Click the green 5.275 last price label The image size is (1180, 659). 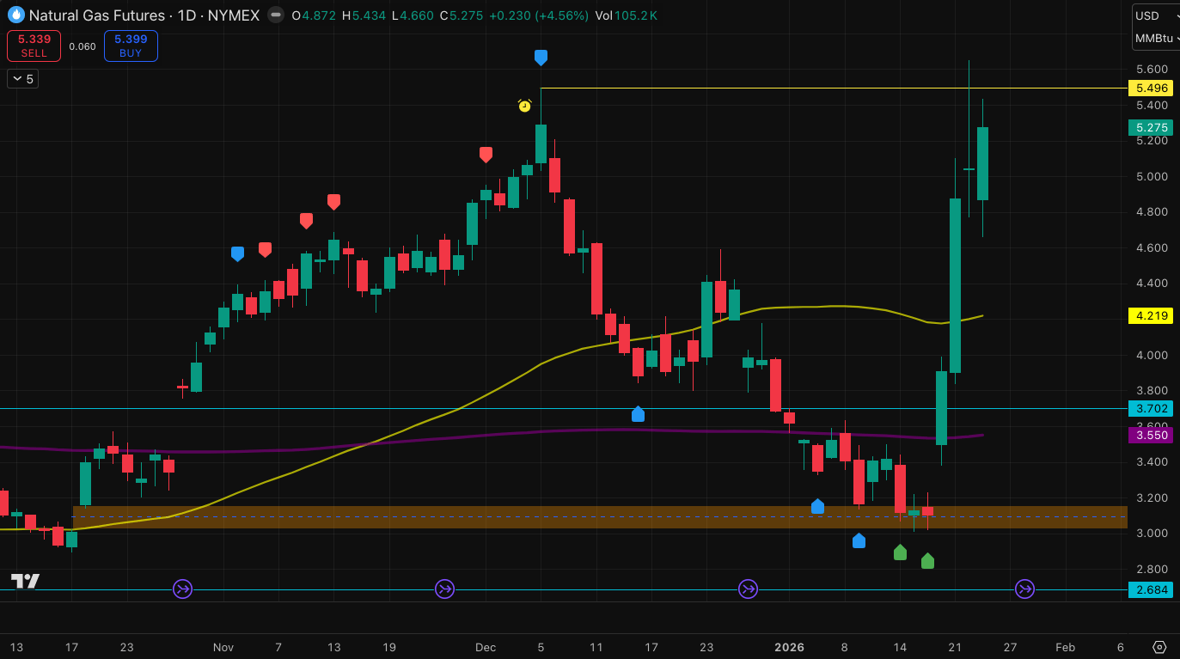point(1152,127)
